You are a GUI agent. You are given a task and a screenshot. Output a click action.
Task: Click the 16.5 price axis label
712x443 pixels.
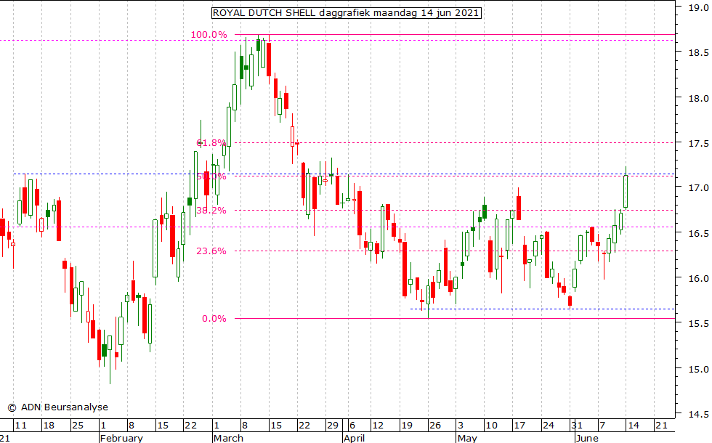pyautogui.click(x=698, y=233)
